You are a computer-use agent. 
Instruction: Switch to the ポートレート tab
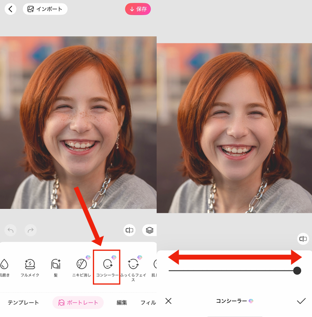(x=78, y=303)
